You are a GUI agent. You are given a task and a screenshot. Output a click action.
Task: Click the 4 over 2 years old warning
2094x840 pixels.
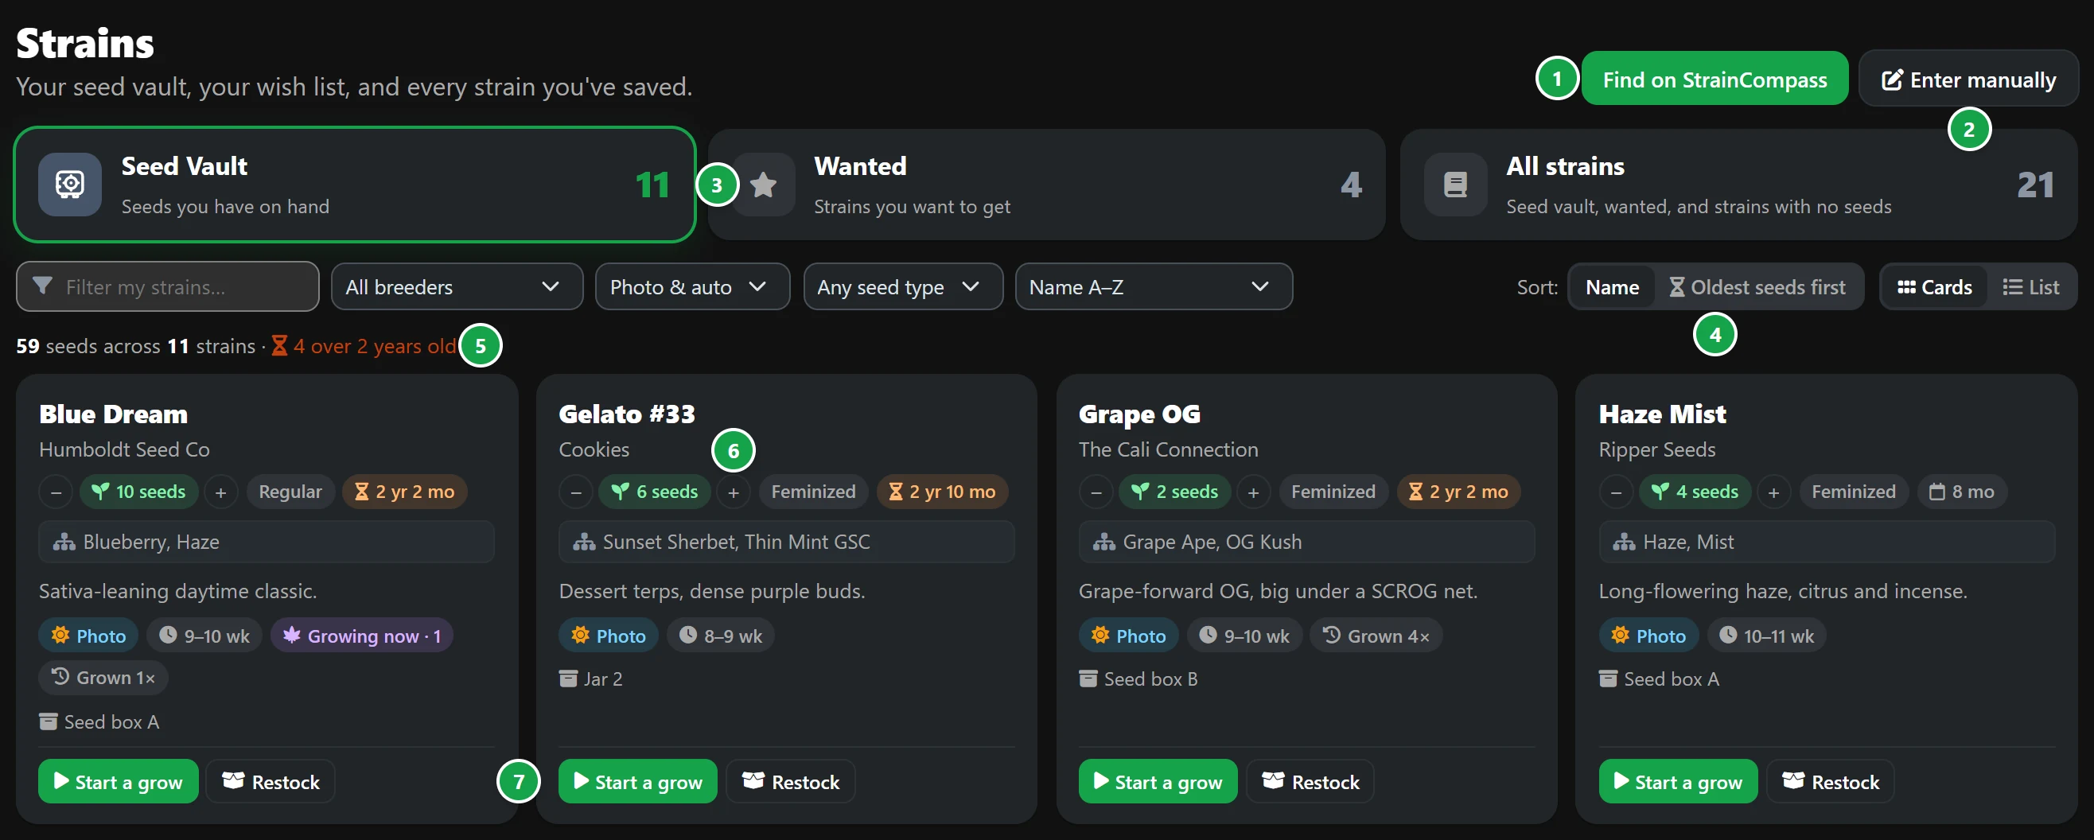pyautogui.click(x=364, y=346)
